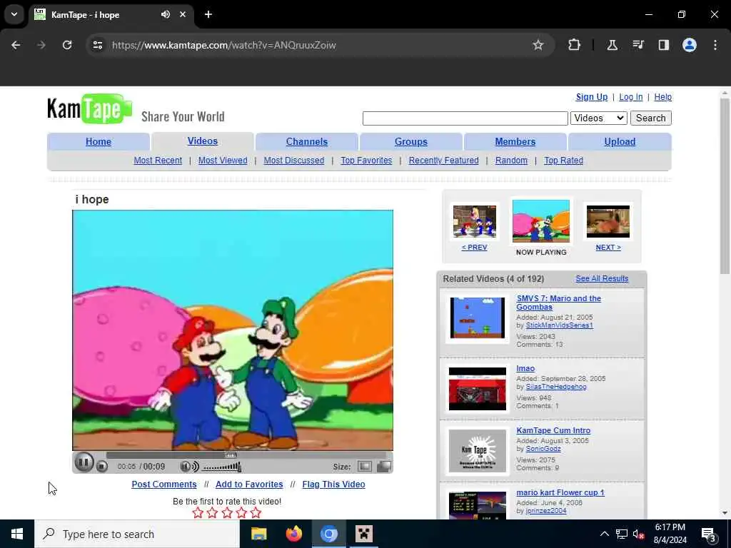Click the KamTape logo

point(89,109)
